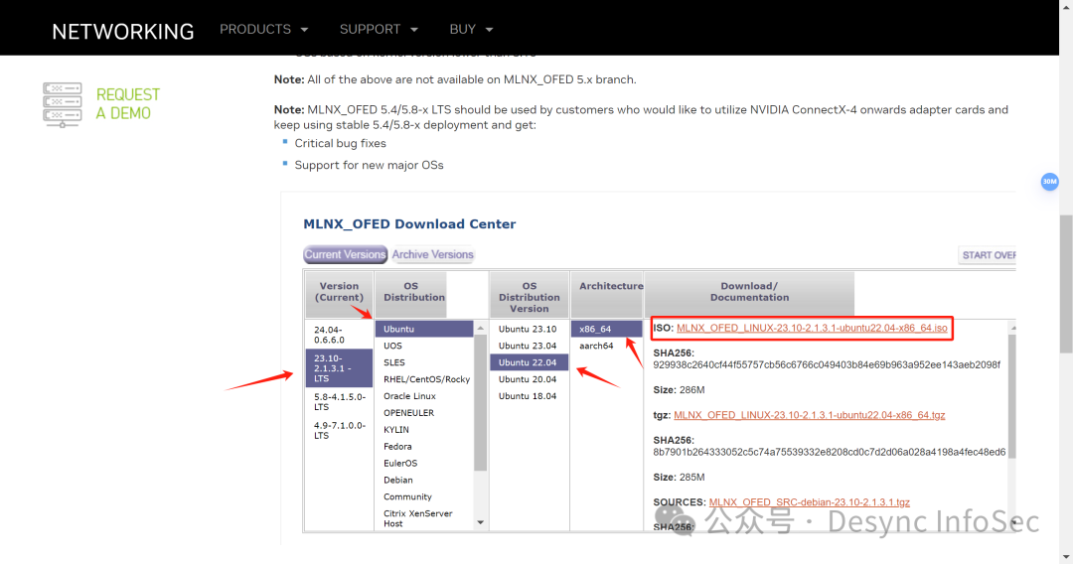
Task: Select the aarch64 architecture option
Action: click(x=596, y=346)
